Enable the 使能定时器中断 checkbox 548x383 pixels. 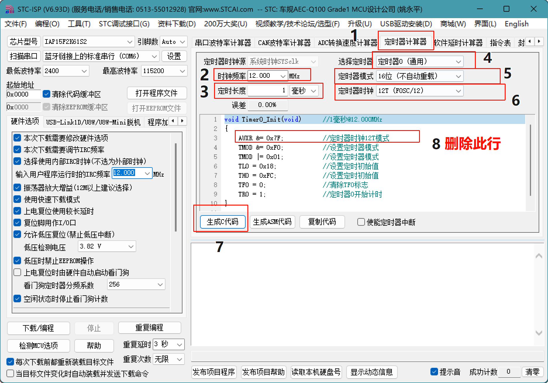tap(361, 222)
